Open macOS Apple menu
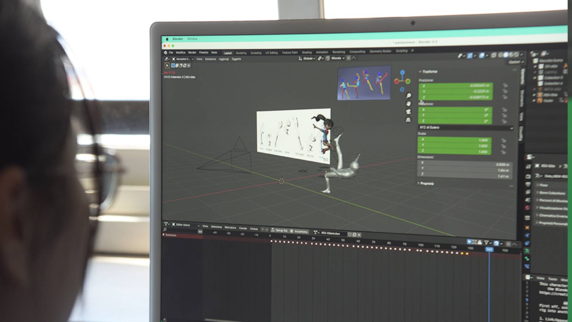The height and width of the screenshot is (322, 572). (167, 39)
